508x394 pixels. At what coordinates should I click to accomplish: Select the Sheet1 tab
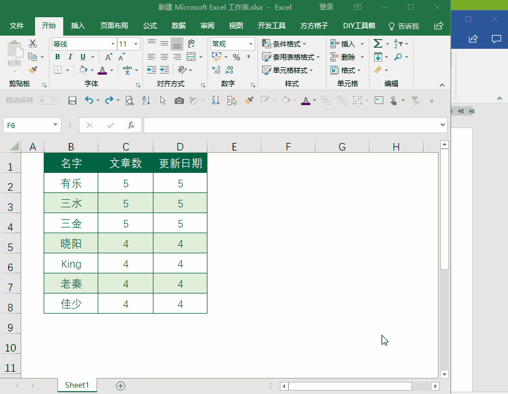click(x=77, y=385)
